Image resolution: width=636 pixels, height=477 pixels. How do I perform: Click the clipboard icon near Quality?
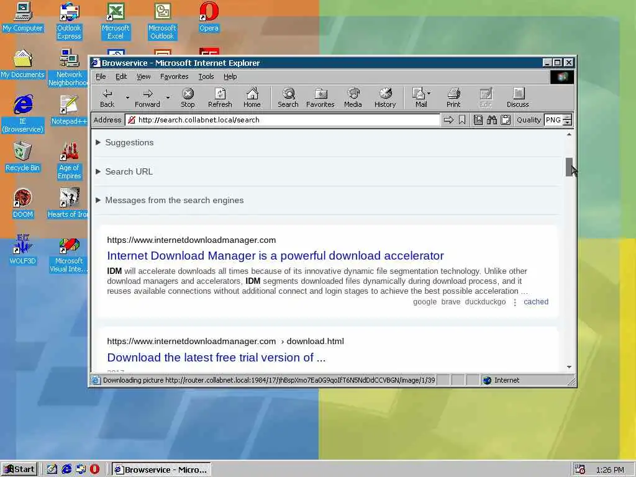click(506, 120)
